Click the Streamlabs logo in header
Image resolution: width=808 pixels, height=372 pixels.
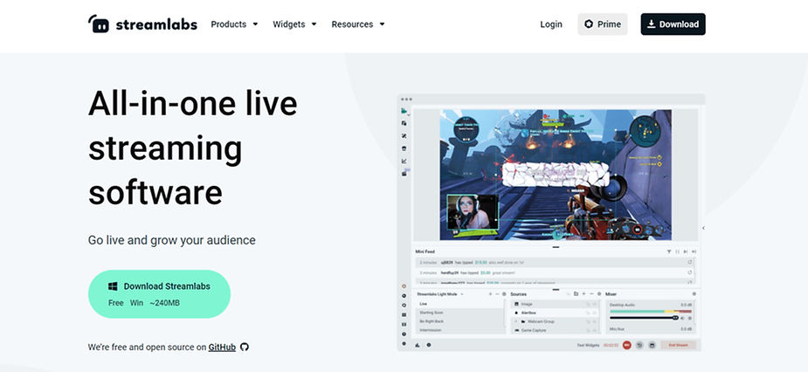click(x=142, y=24)
